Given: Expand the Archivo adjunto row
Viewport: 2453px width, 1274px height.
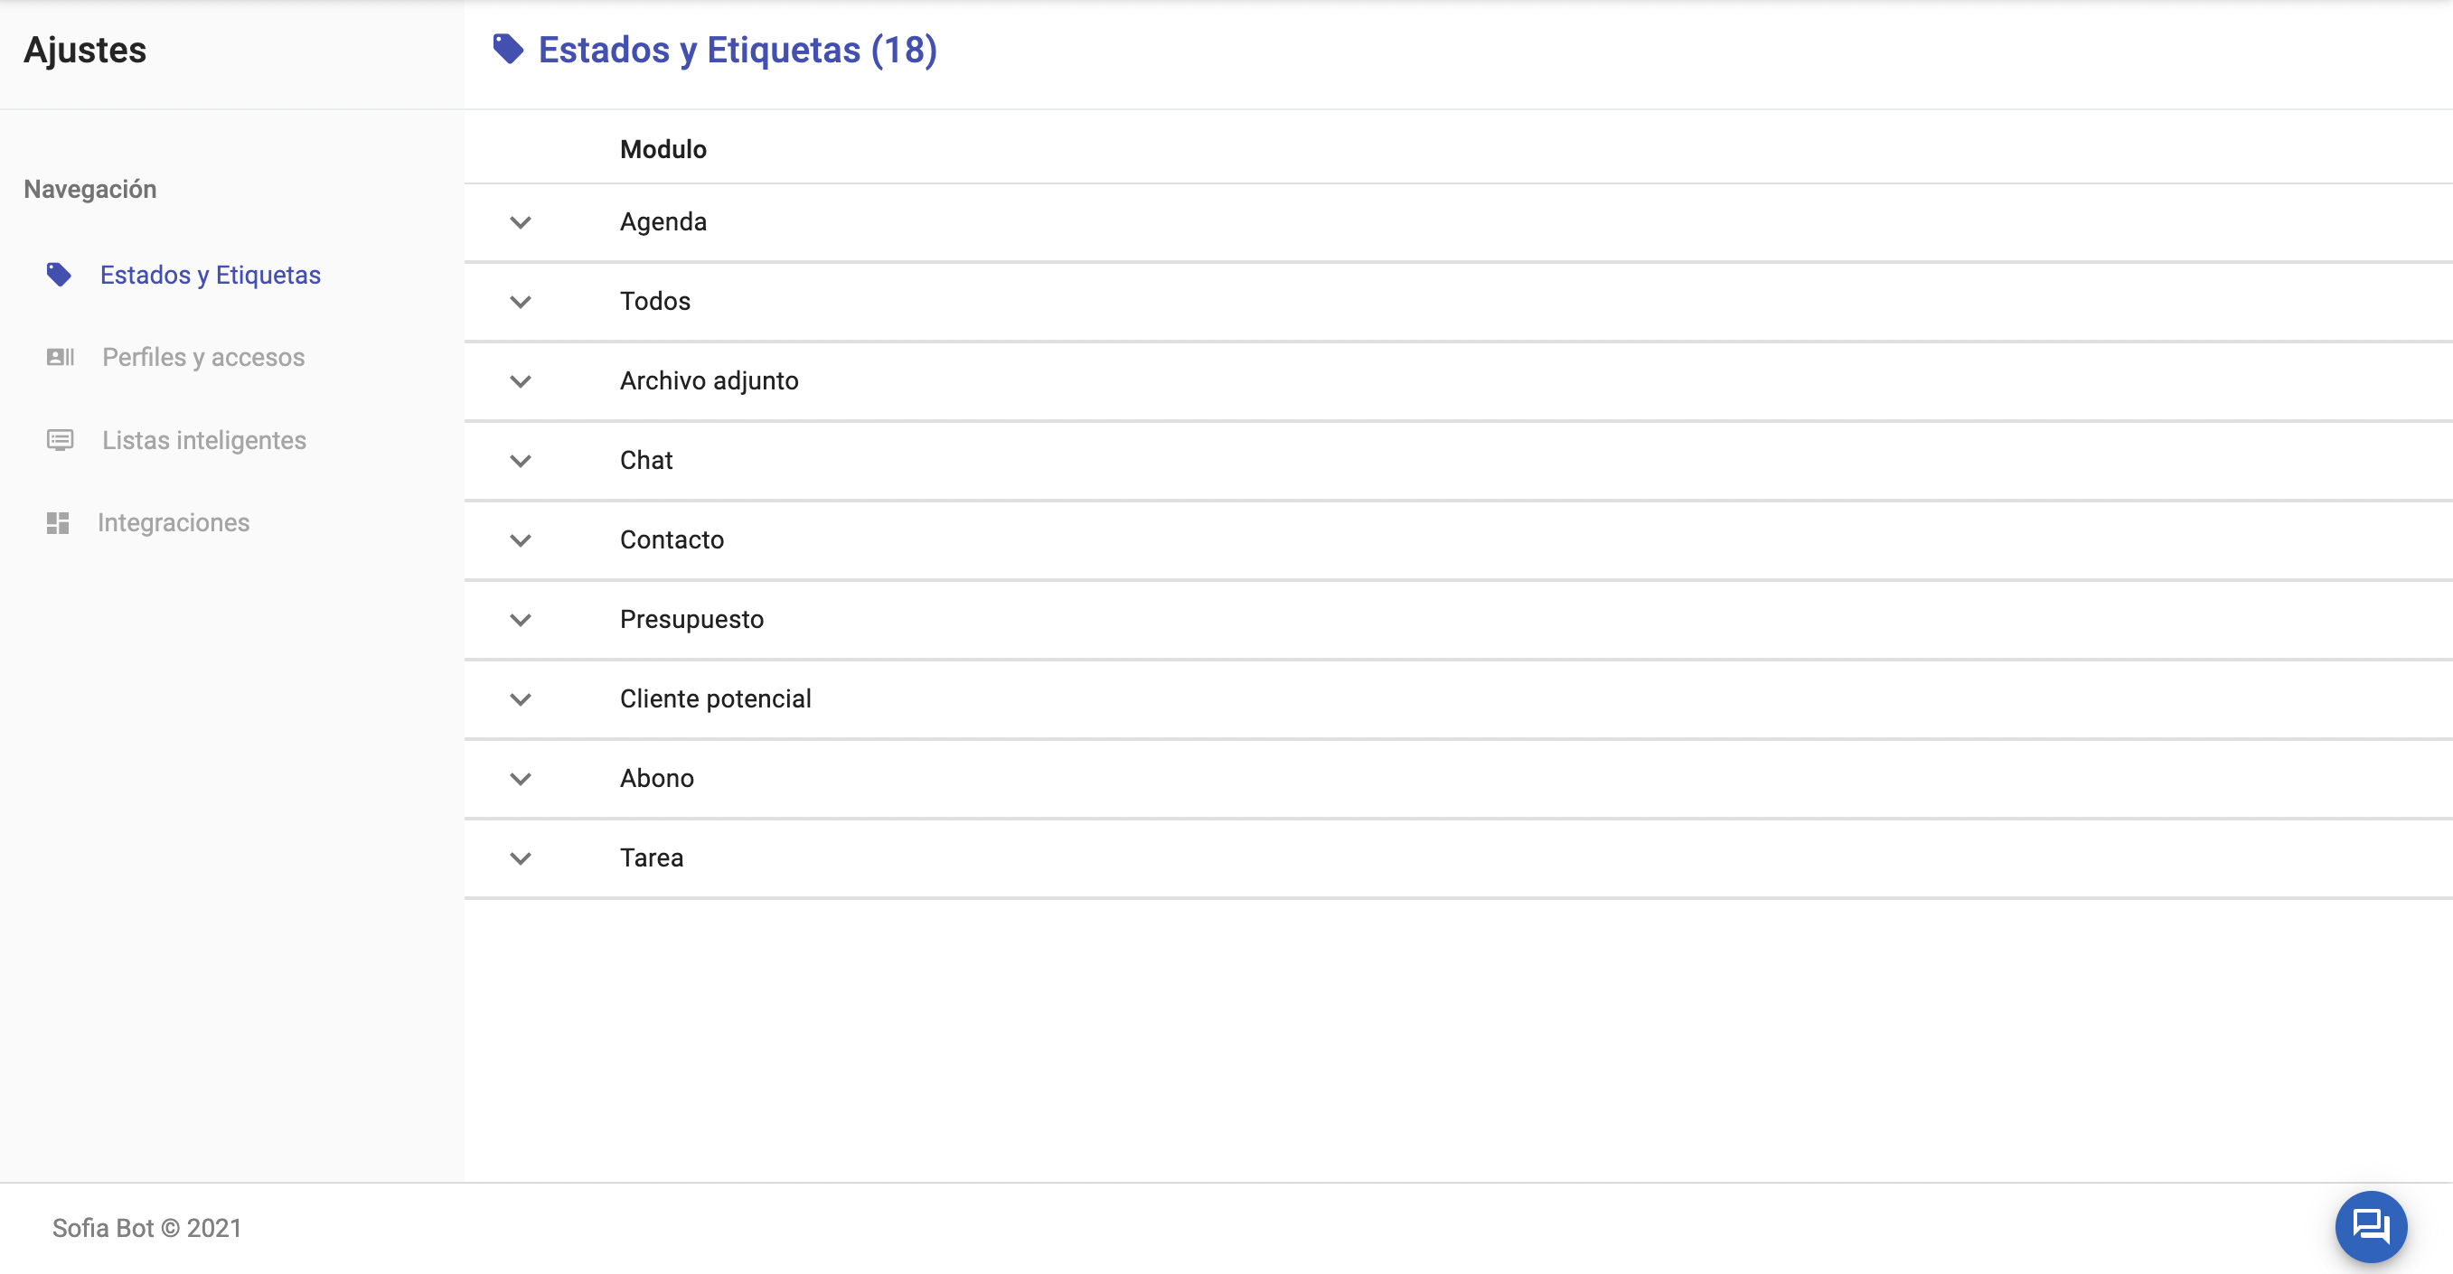Looking at the screenshot, I should point(520,382).
